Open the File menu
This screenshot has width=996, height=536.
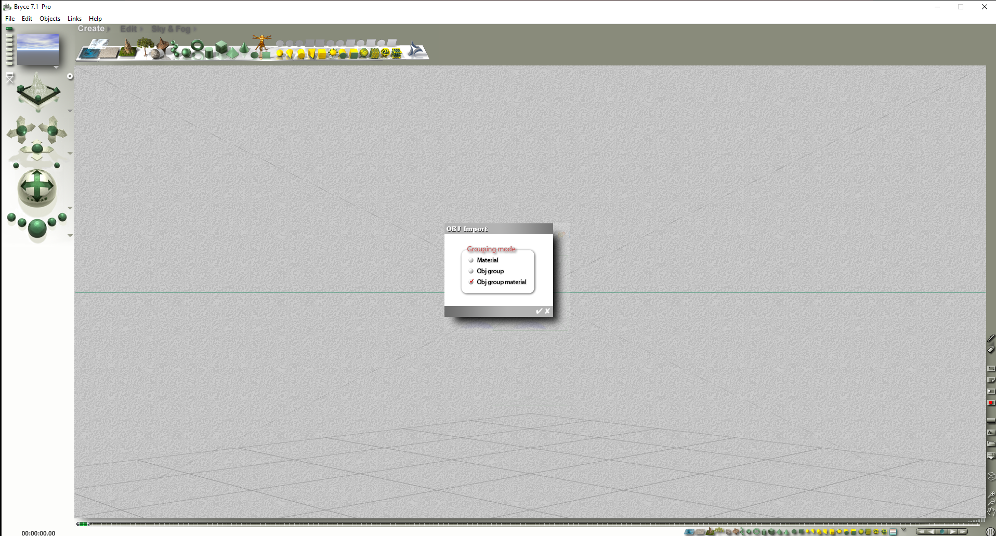tap(10, 19)
